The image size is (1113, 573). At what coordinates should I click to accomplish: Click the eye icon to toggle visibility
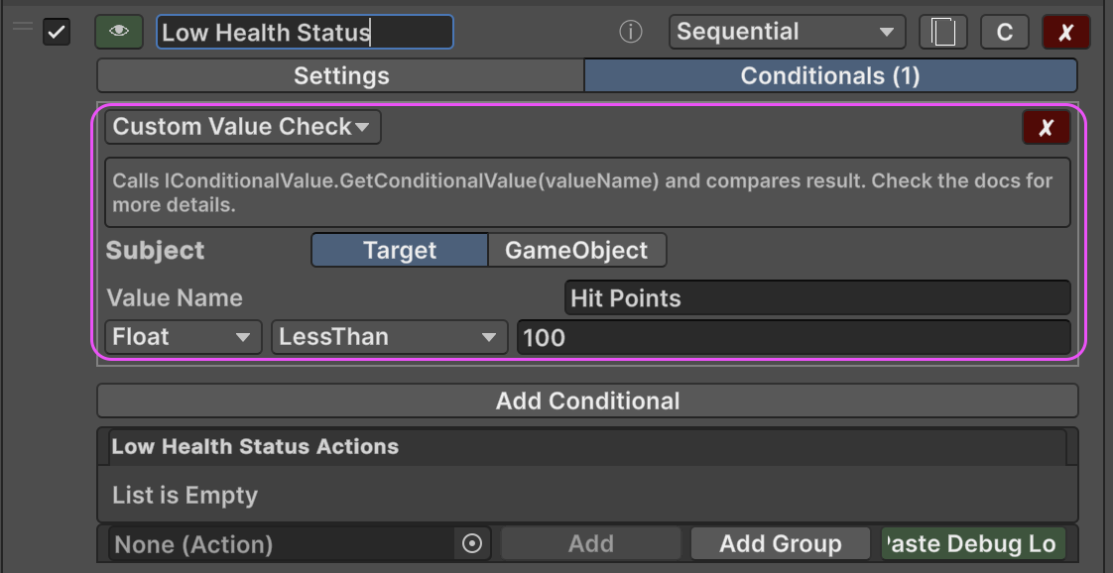[x=119, y=32]
